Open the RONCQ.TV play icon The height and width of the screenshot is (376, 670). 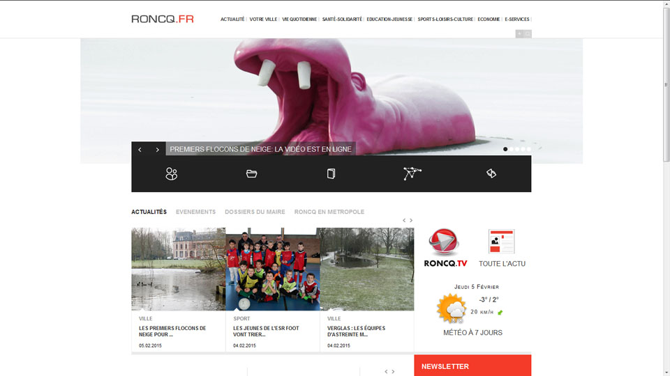tap(444, 242)
